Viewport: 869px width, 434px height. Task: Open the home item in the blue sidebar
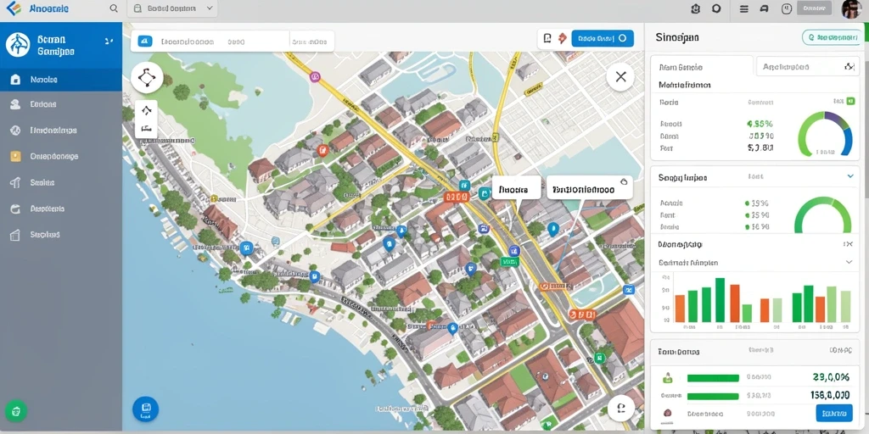[61, 80]
